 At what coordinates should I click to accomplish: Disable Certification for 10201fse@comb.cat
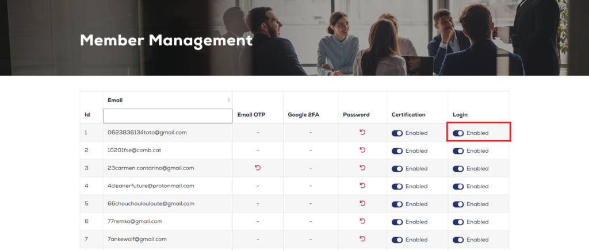(397, 151)
